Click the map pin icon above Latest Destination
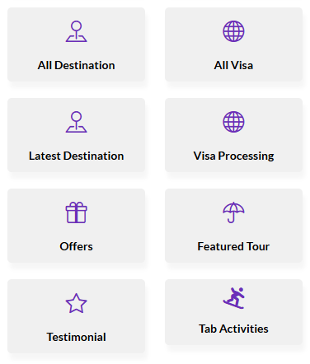 pos(76,122)
